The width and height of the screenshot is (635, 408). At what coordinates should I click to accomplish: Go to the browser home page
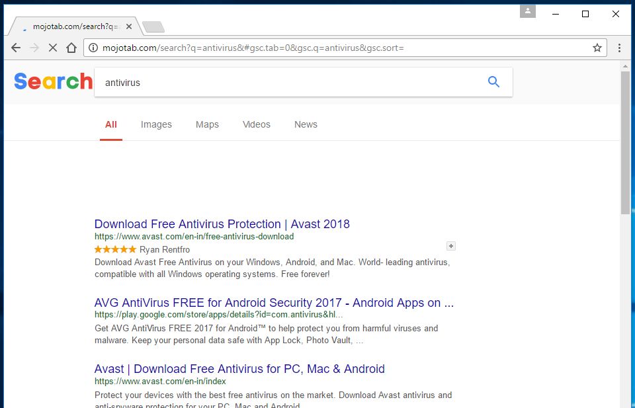(71, 48)
